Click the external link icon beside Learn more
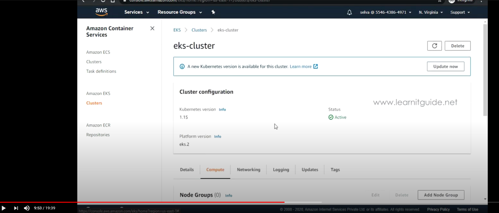Image resolution: width=499 pixels, height=213 pixels. [x=316, y=66]
